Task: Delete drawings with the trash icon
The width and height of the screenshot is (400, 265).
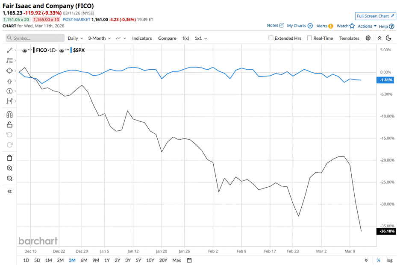Action: 9,158
